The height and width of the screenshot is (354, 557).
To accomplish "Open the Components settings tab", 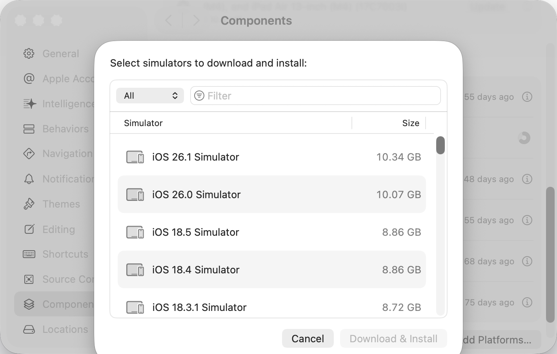I will click(55, 304).
